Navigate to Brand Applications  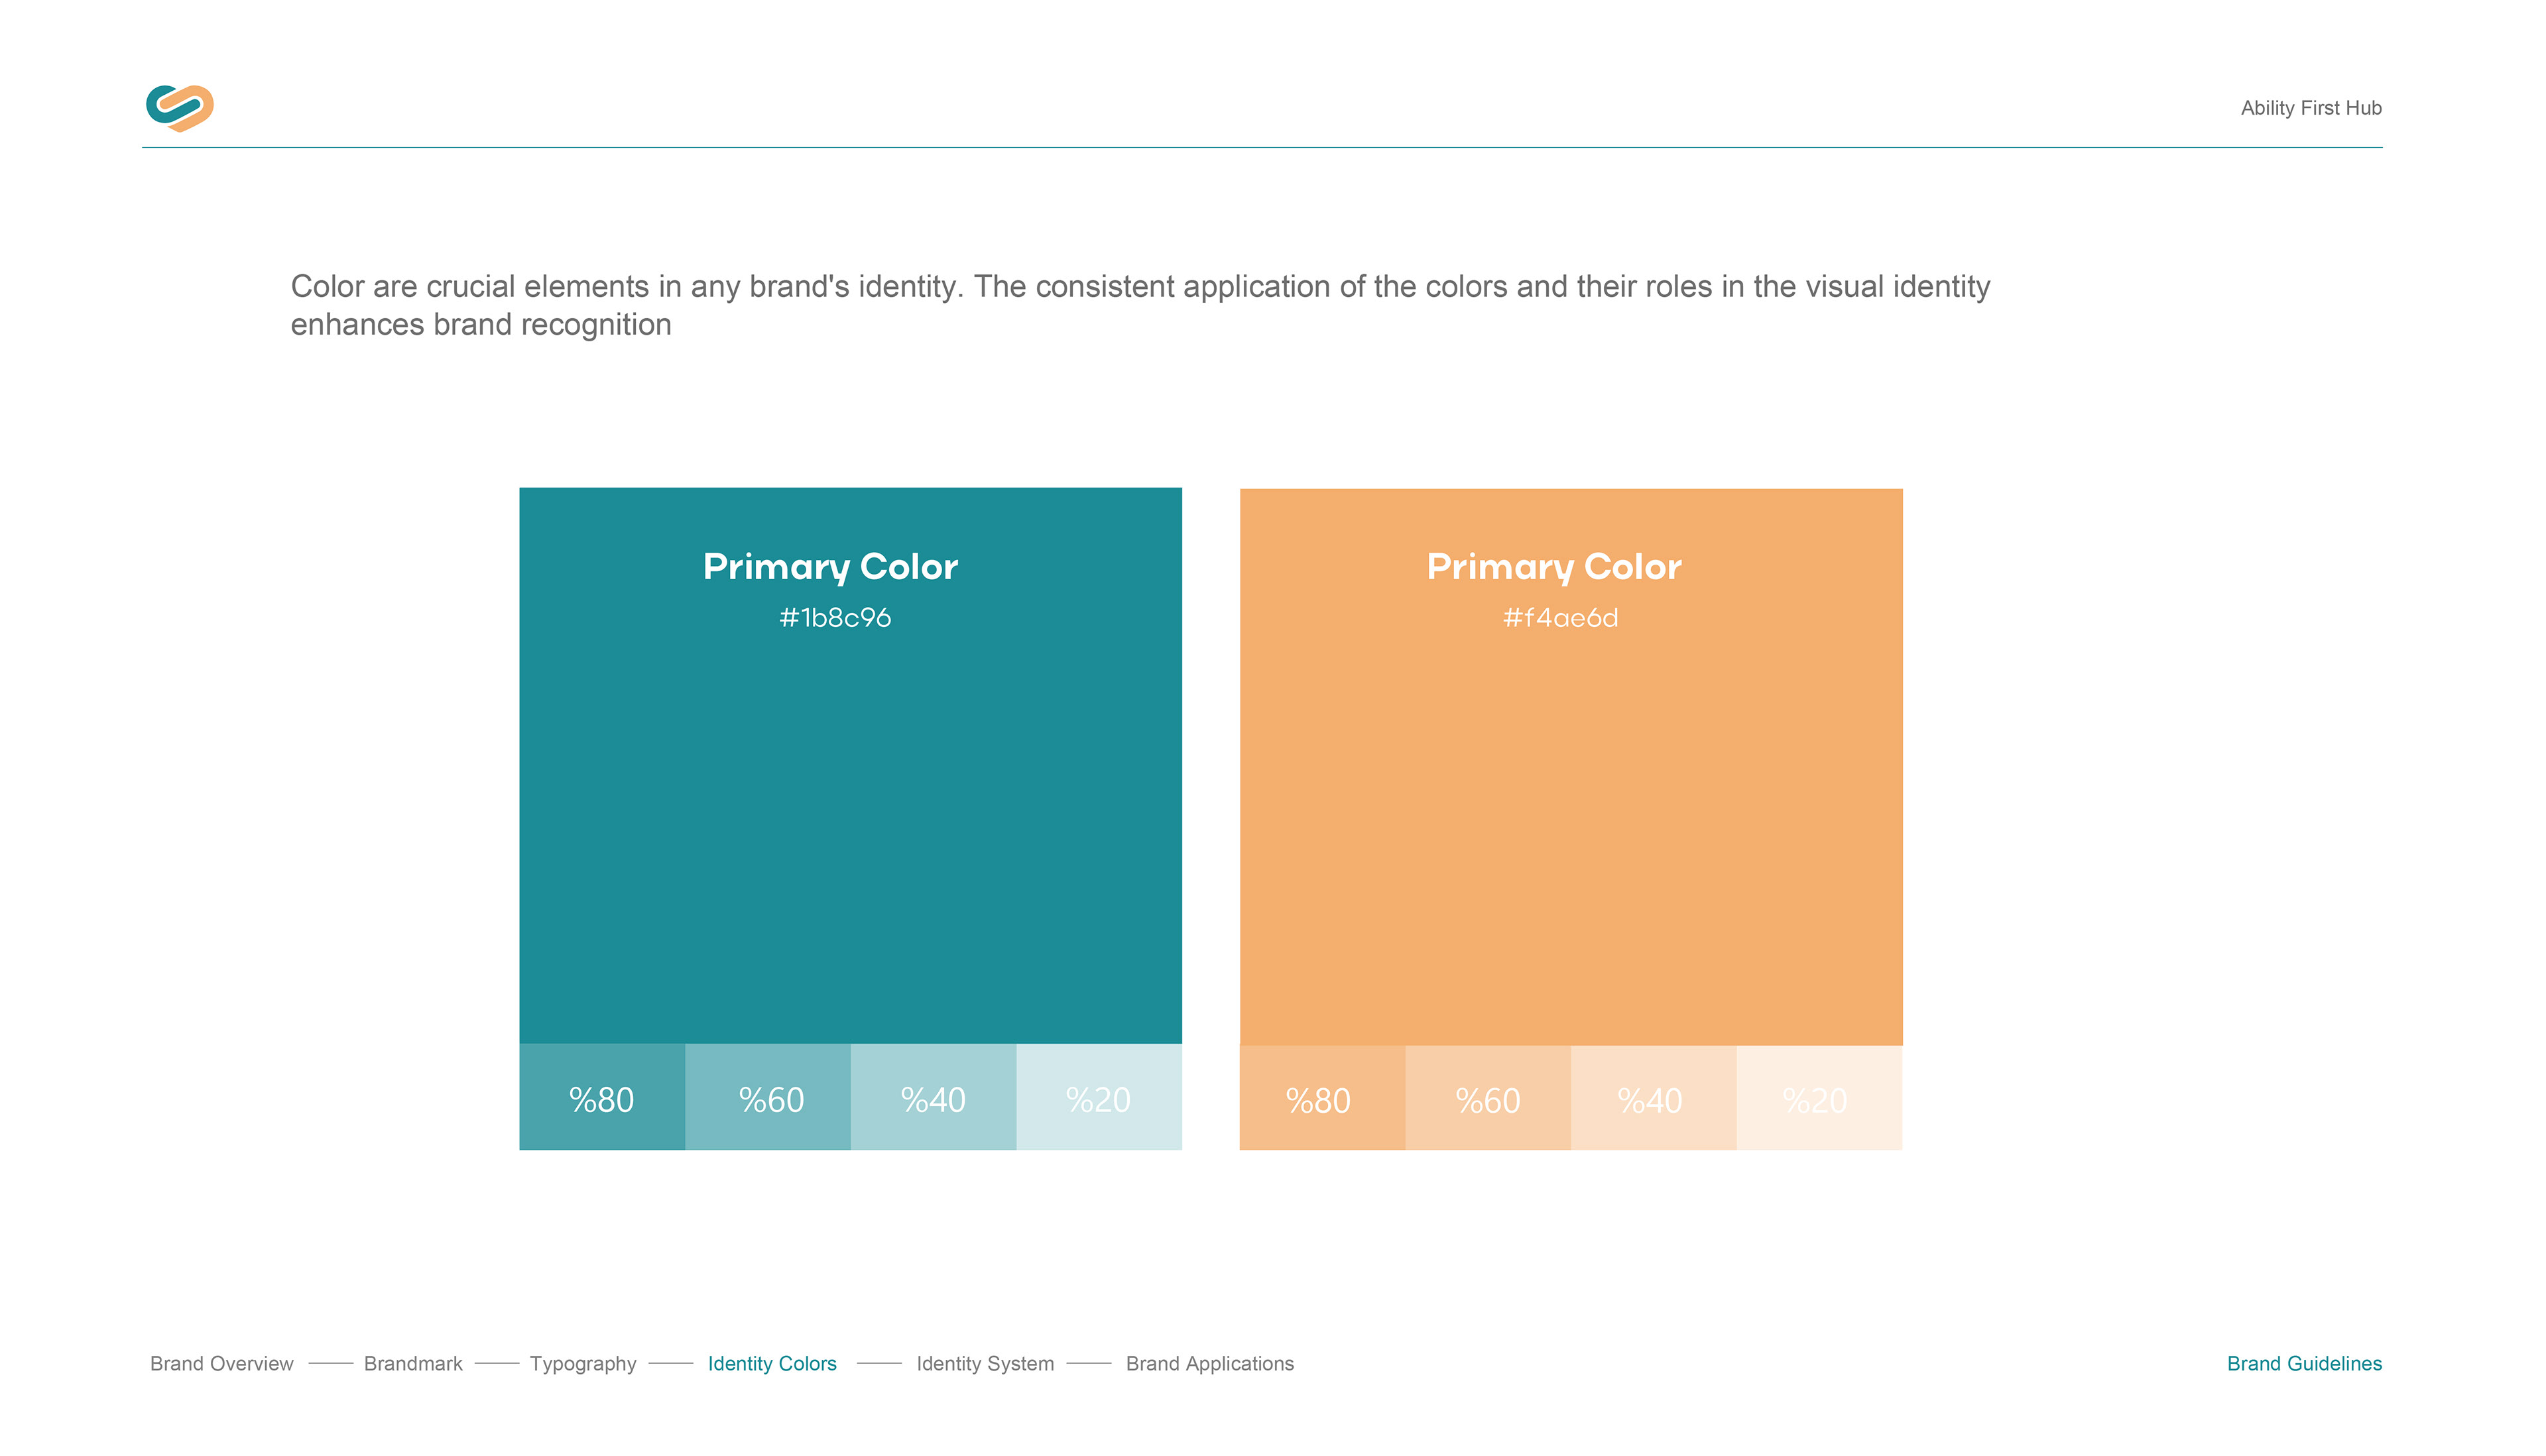click(x=1209, y=1364)
